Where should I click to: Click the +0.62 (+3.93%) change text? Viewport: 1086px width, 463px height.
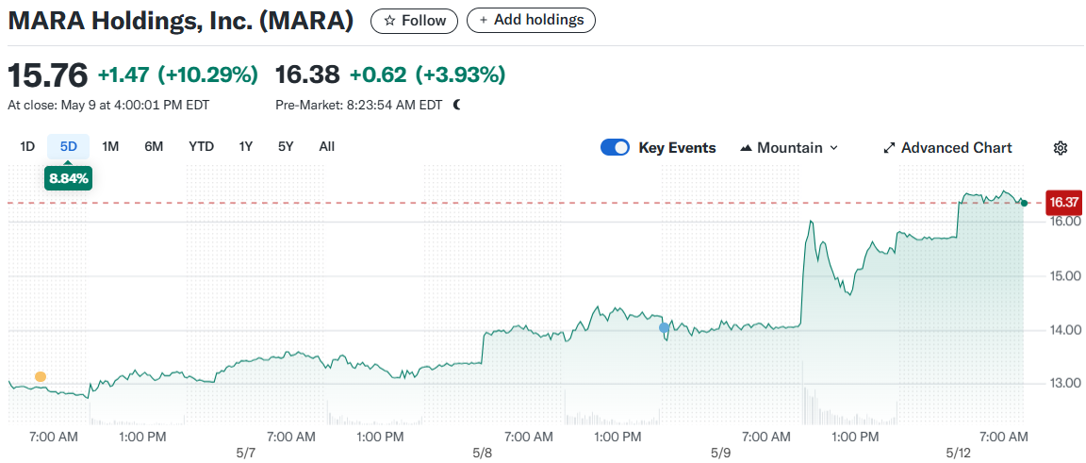(x=427, y=74)
